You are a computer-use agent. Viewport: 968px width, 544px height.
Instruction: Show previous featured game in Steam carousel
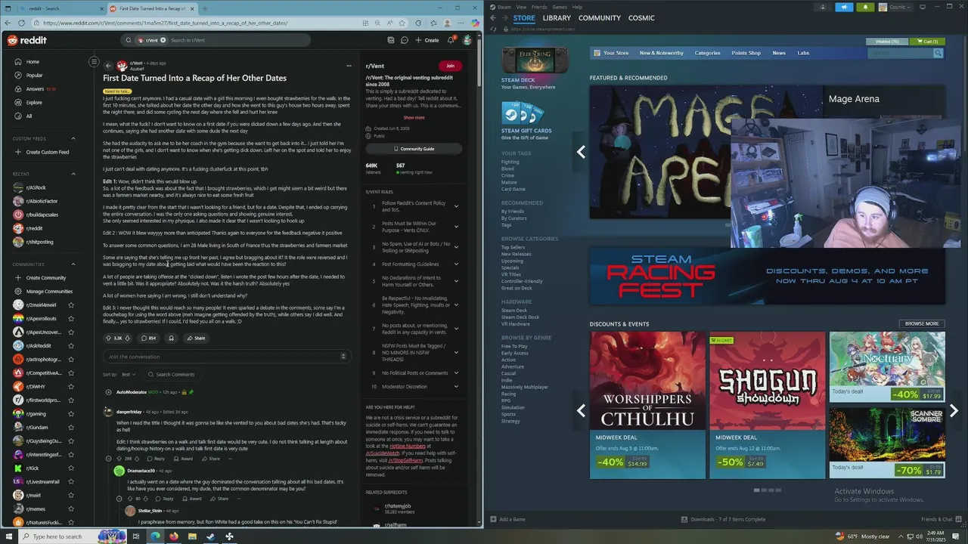(x=581, y=152)
